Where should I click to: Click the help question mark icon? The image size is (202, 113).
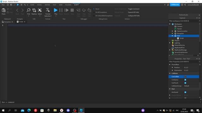click(182, 5)
